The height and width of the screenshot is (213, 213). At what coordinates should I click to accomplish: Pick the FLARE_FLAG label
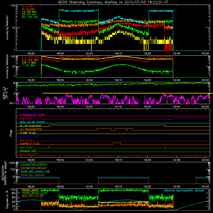pos(28,133)
